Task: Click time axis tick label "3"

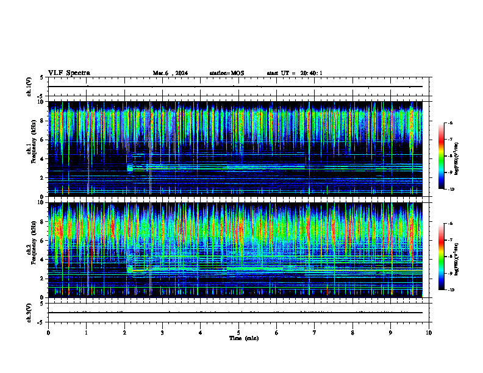Action: [x=162, y=333]
